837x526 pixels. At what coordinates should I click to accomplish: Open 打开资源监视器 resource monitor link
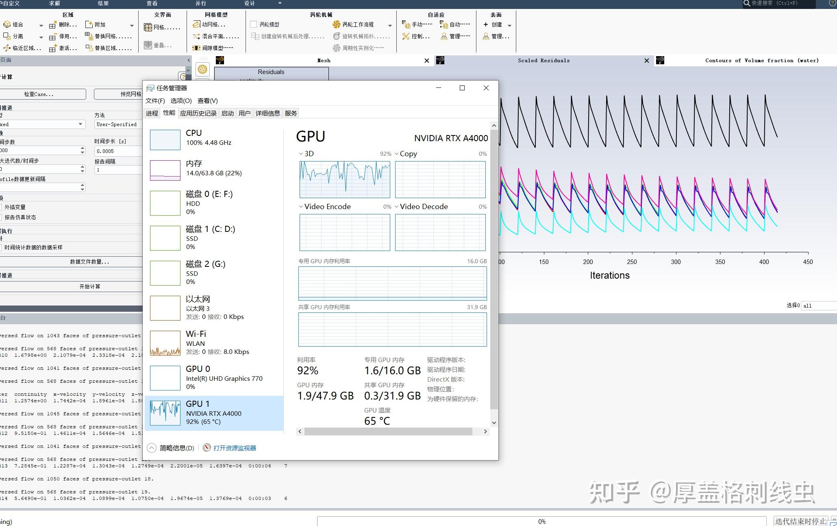point(235,447)
